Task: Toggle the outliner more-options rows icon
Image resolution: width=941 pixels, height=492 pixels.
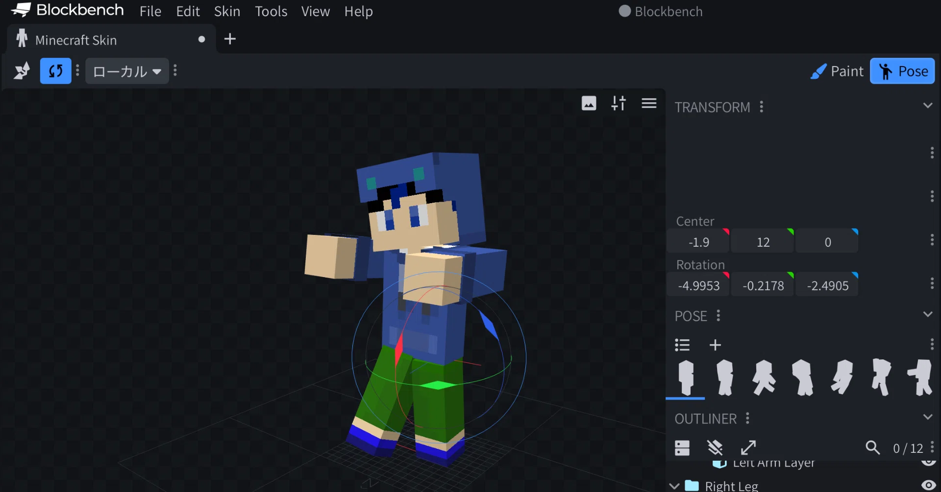Action: pyautogui.click(x=682, y=448)
